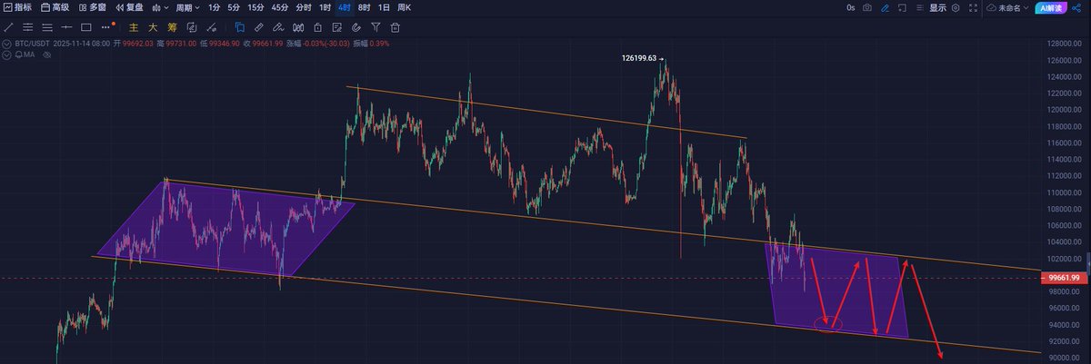Switch to the 15分 timeframe

click(256, 7)
